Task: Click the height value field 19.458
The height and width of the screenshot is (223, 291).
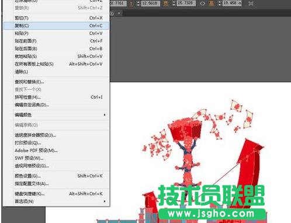Action: (233, 4)
